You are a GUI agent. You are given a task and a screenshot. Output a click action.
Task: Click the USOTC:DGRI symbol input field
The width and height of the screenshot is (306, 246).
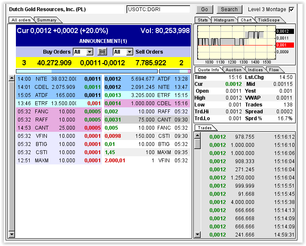(x=158, y=9)
